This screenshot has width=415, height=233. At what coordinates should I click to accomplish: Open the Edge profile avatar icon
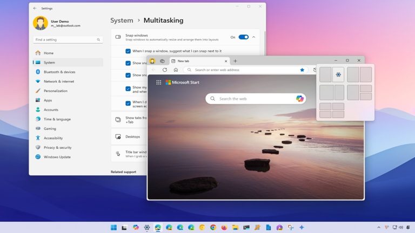click(x=152, y=61)
